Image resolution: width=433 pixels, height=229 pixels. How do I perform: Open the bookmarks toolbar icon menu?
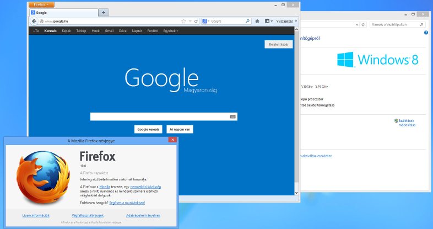pos(269,22)
